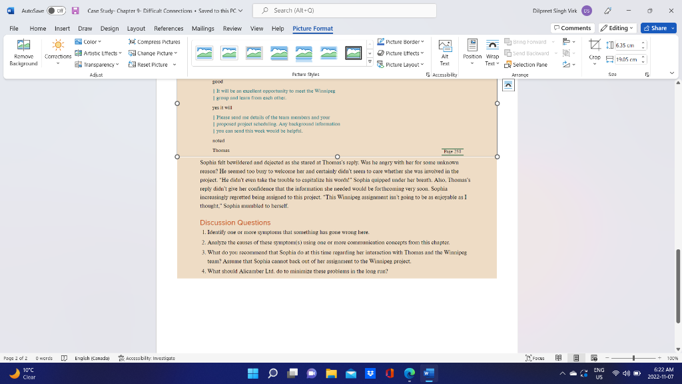
Task: Open Microsoft Edge from taskbar
Action: coord(410,373)
